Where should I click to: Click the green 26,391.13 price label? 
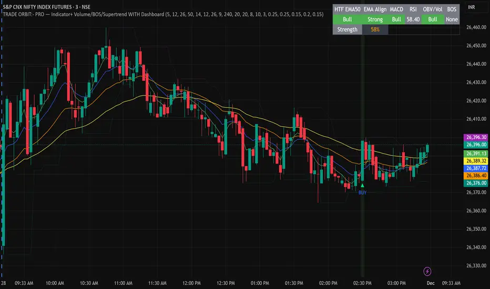tap(476, 153)
